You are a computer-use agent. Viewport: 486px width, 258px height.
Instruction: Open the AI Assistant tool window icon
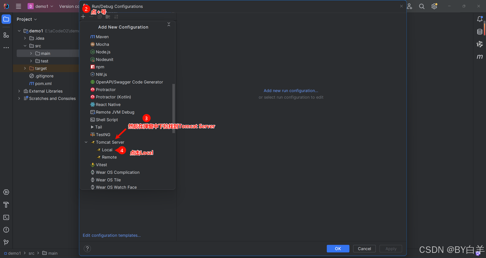(x=480, y=44)
